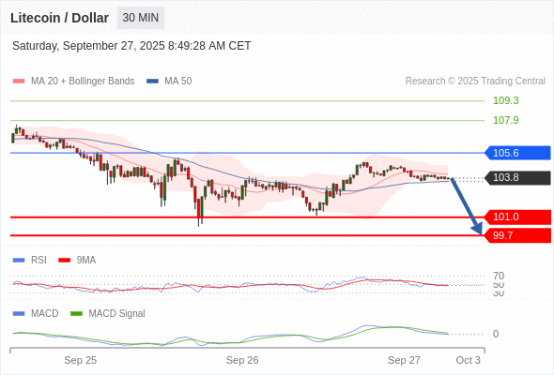Click the Oct 3 date axis label
554x375 pixels.
tap(469, 360)
